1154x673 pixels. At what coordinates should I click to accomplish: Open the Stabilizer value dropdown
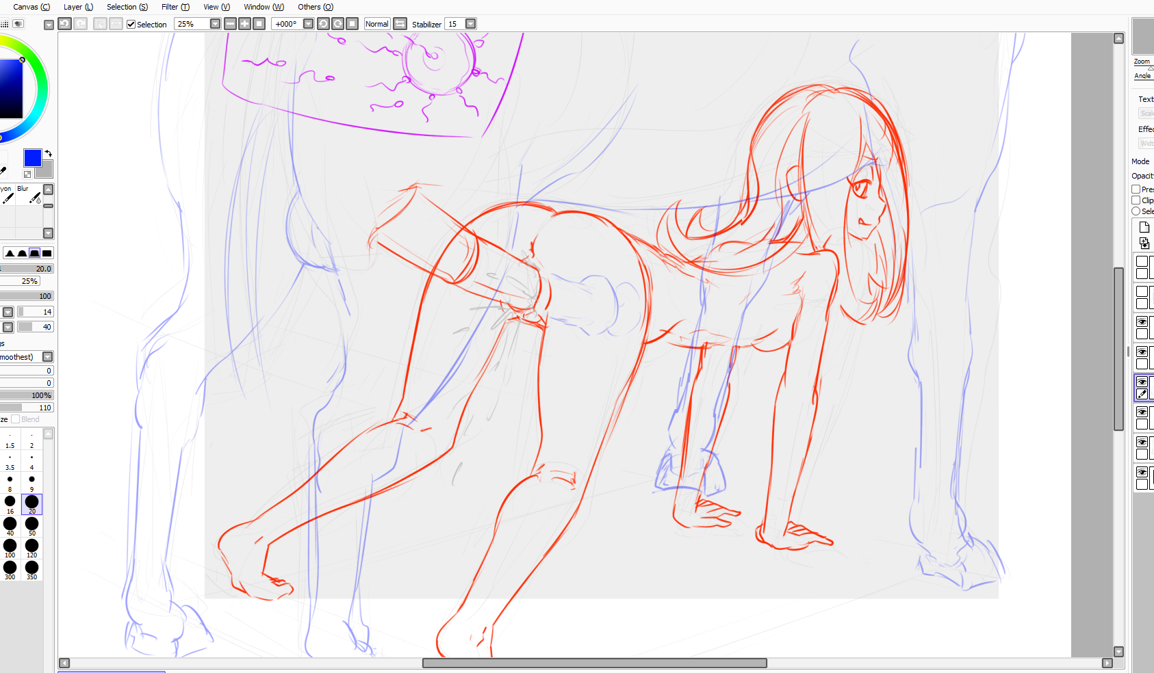tap(471, 24)
